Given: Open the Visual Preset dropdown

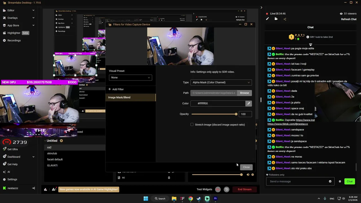Looking at the screenshot, I should click(131, 78).
